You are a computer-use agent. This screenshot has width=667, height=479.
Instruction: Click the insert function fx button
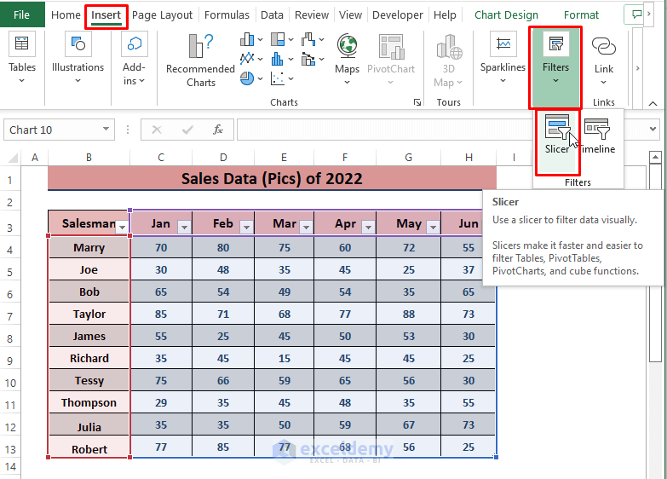[218, 130]
